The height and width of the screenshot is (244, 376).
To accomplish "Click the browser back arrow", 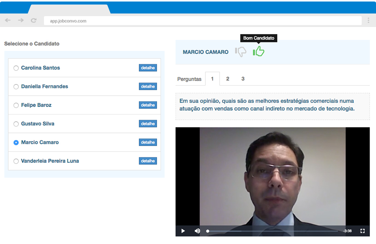I will click(8, 20).
